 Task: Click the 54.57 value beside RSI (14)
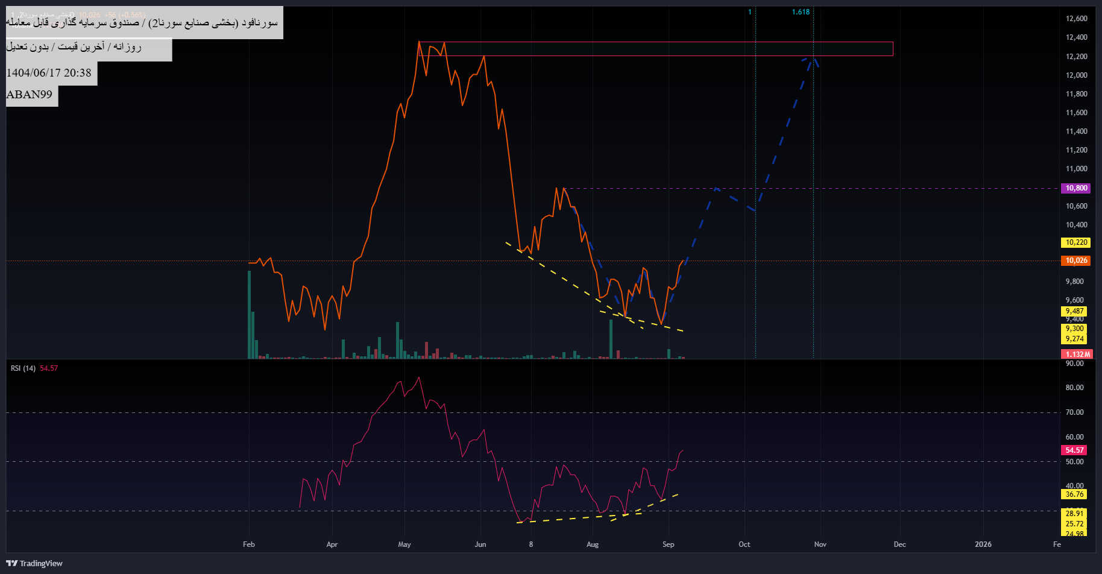point(49,368)
